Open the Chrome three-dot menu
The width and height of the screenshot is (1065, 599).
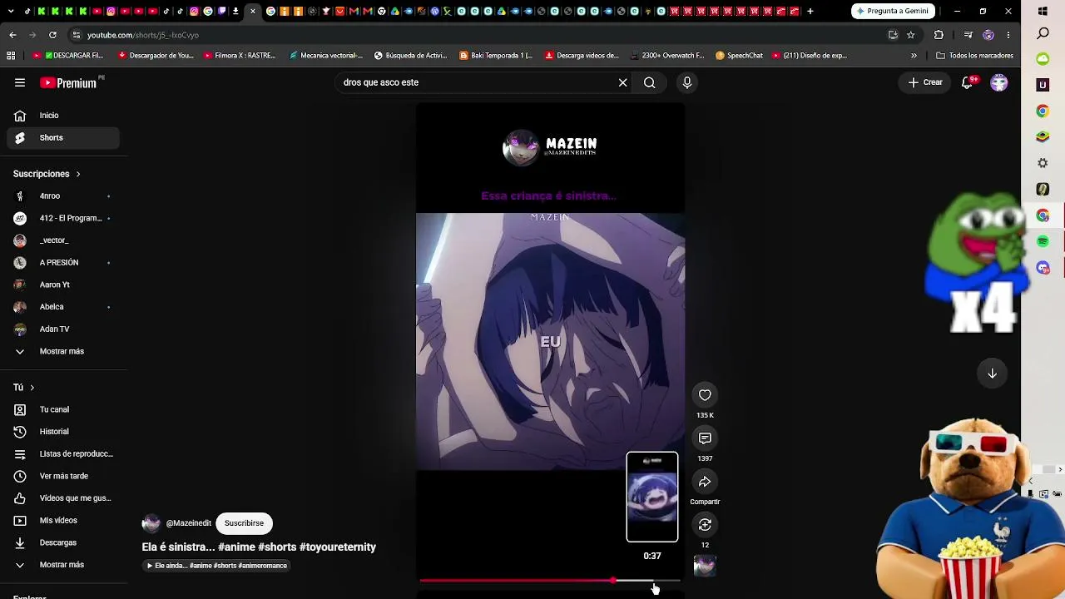(x=1008, y=35)
